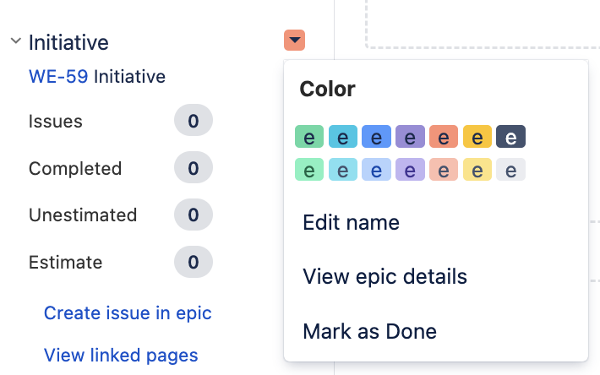This screenshot has height=375, width=600.
Task: Choose the blue color swatch in the top row
Action: click(x=376, y=137)
